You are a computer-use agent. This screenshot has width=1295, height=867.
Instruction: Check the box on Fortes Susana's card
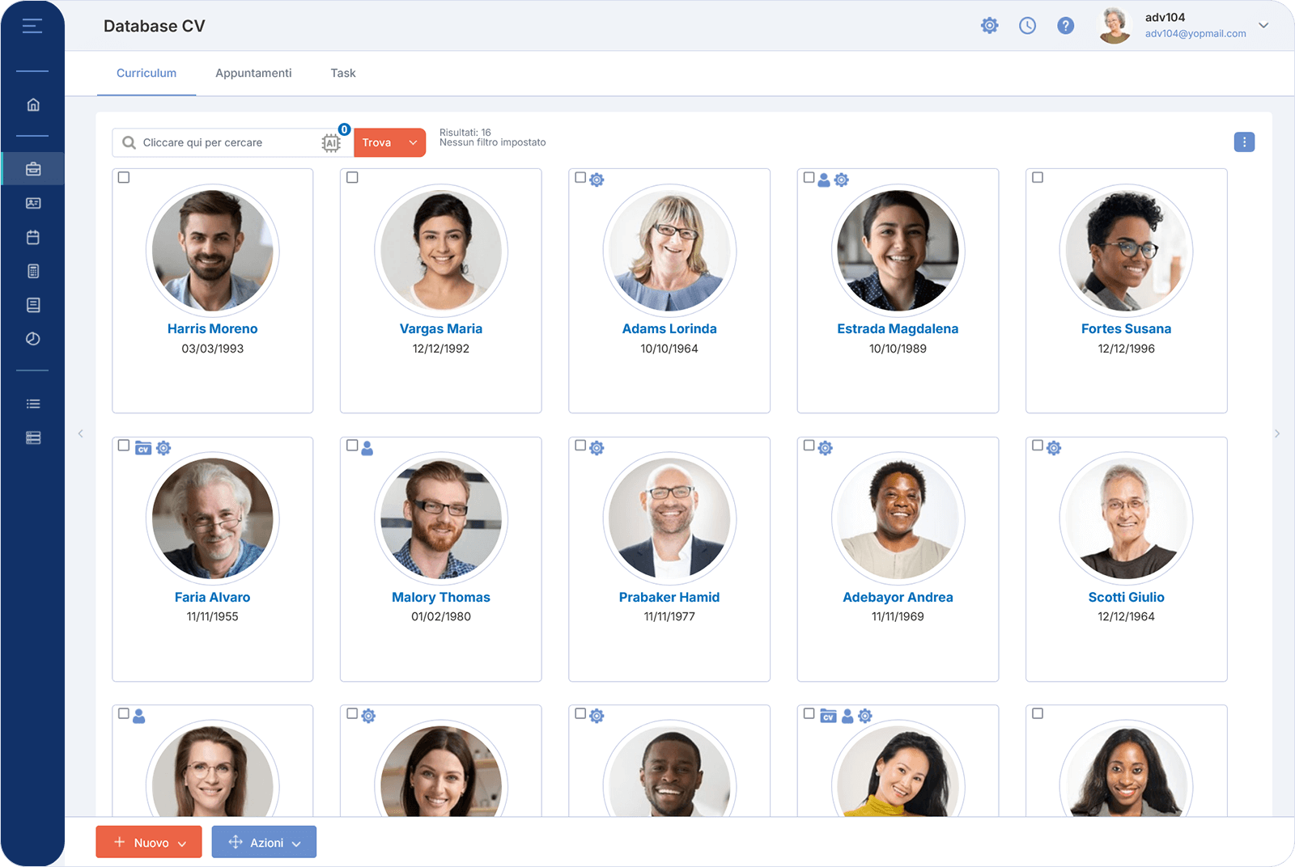coord(1038,177)
